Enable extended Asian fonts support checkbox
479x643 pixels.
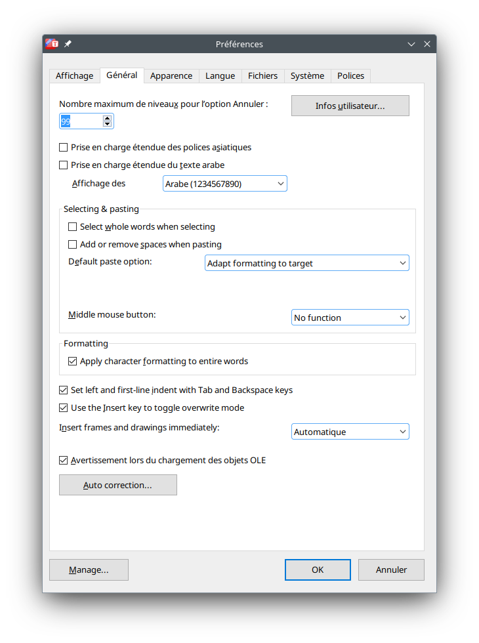pyautogui.click(x=64, y=148)
